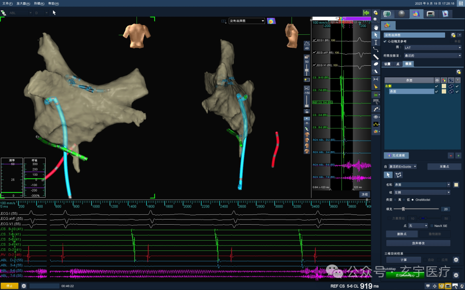Pick the ruler measurement tool
The width and height of the screenshot is (465, 290).
click(x=376, y=57)
